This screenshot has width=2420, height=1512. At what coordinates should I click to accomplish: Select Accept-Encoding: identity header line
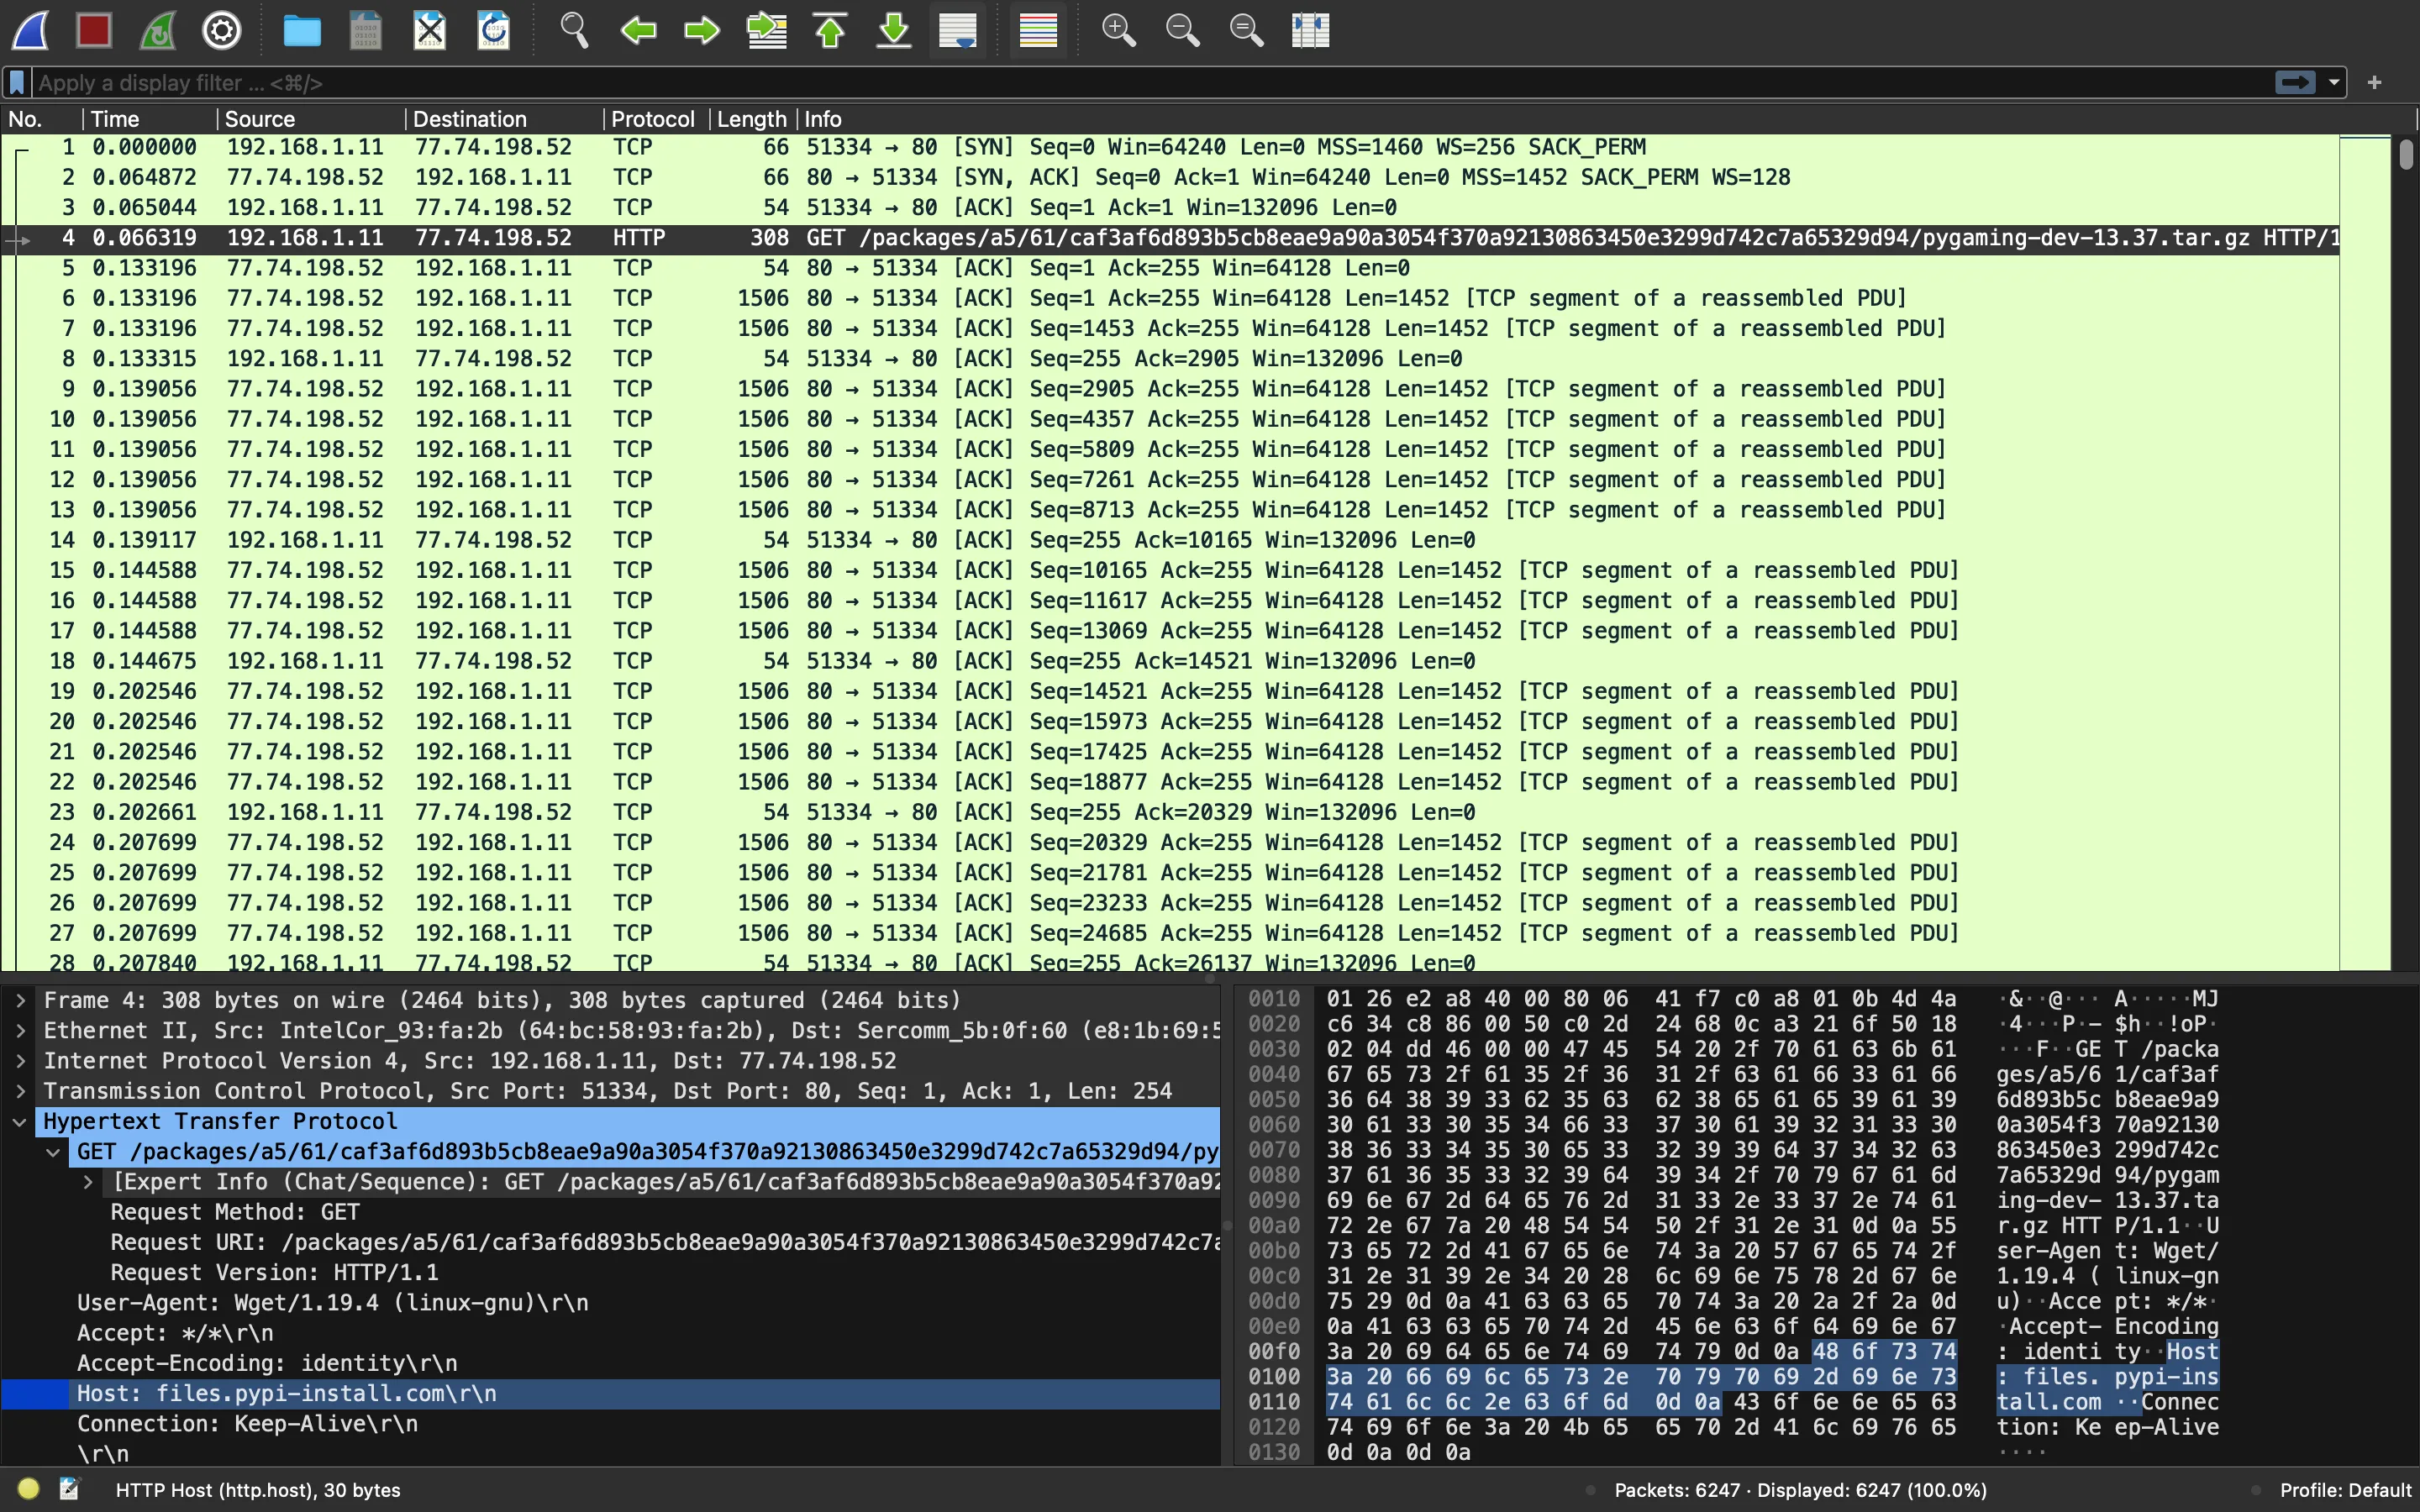pos(267,1363)
